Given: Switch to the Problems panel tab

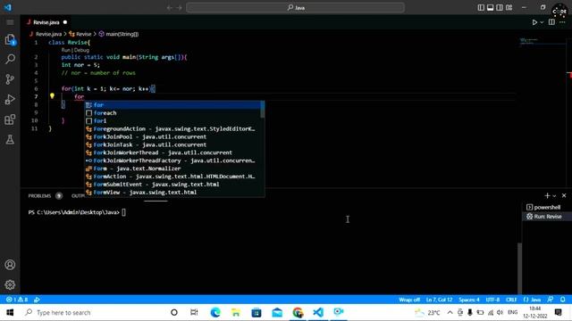Looking at the screenshot, I should pyautogui.click(x=39, y=196).
